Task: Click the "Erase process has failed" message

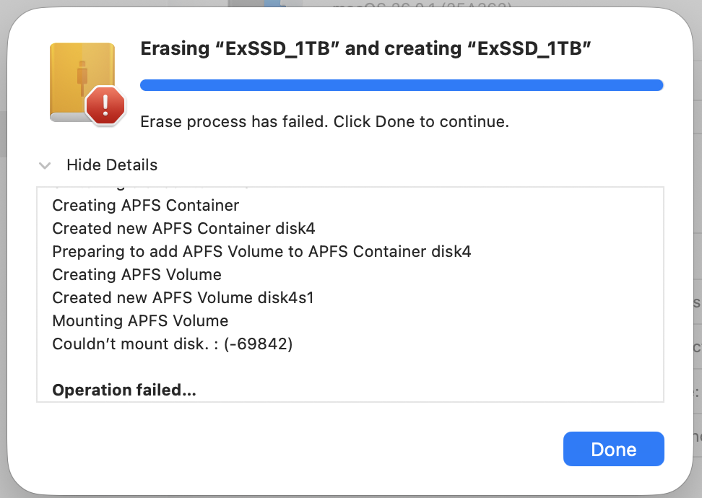Action: (x=324, y=122)
